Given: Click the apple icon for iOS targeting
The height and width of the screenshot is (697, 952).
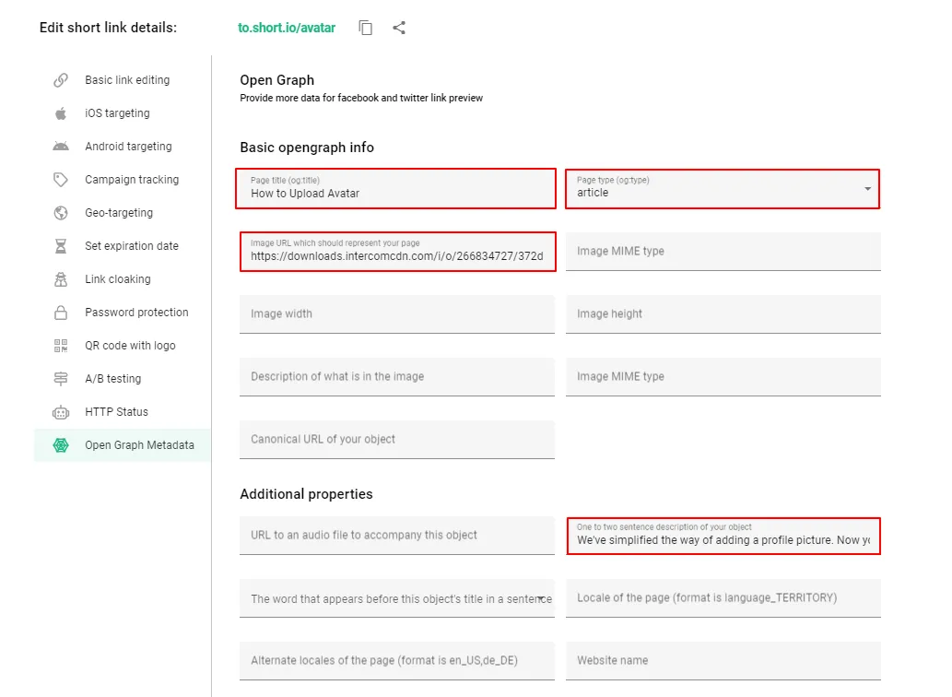Looking at the screenshot, I should (x=61, y=113).
